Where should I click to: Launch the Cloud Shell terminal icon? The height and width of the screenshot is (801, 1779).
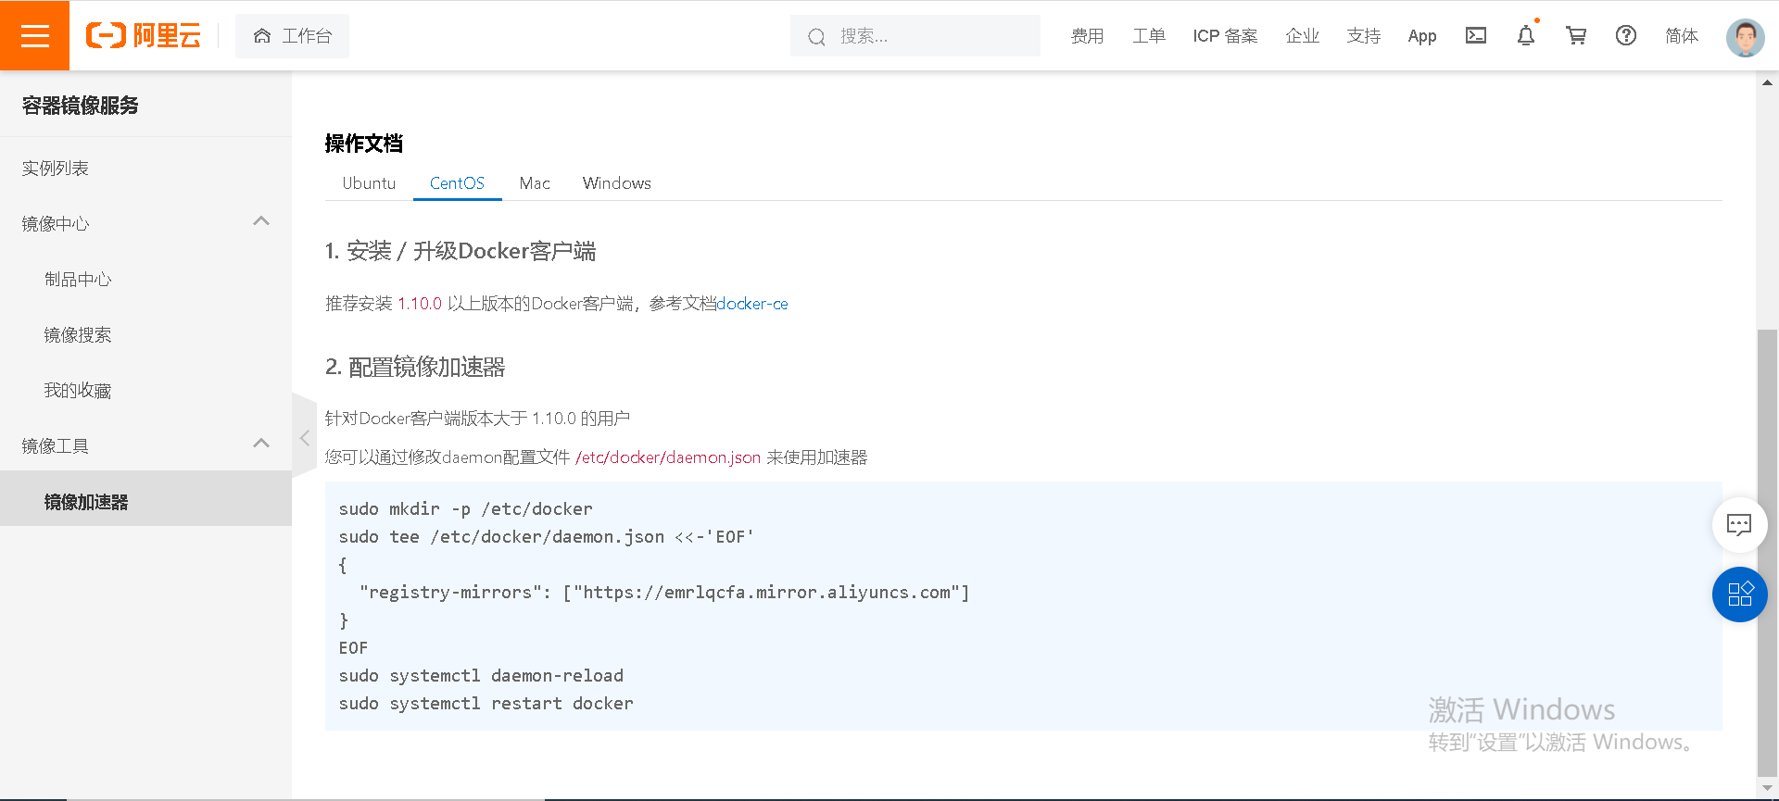(x=1476, y=35)
